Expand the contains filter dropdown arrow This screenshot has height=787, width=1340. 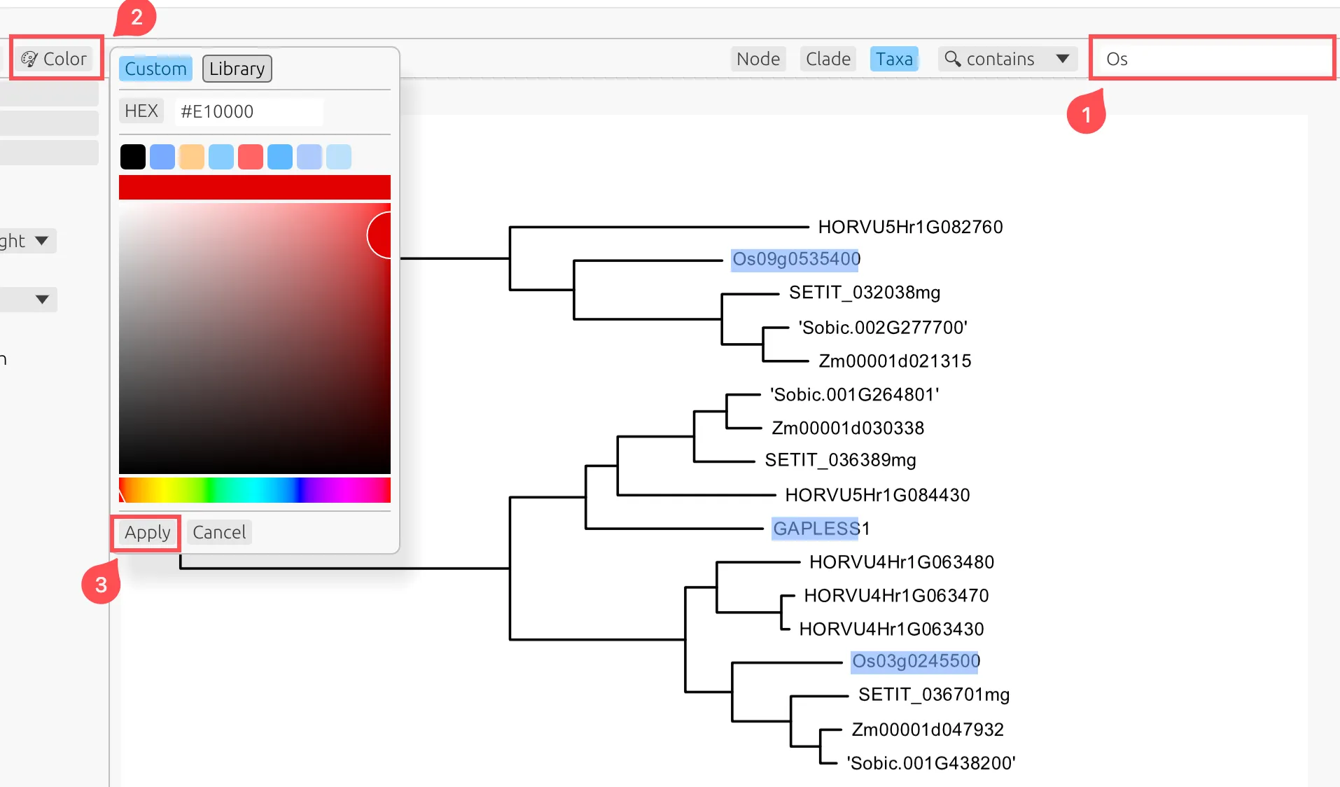pos(1062,59)
